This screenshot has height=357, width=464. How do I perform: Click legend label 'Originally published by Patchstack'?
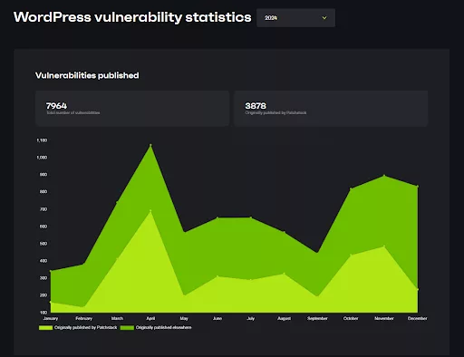(85, 327)
